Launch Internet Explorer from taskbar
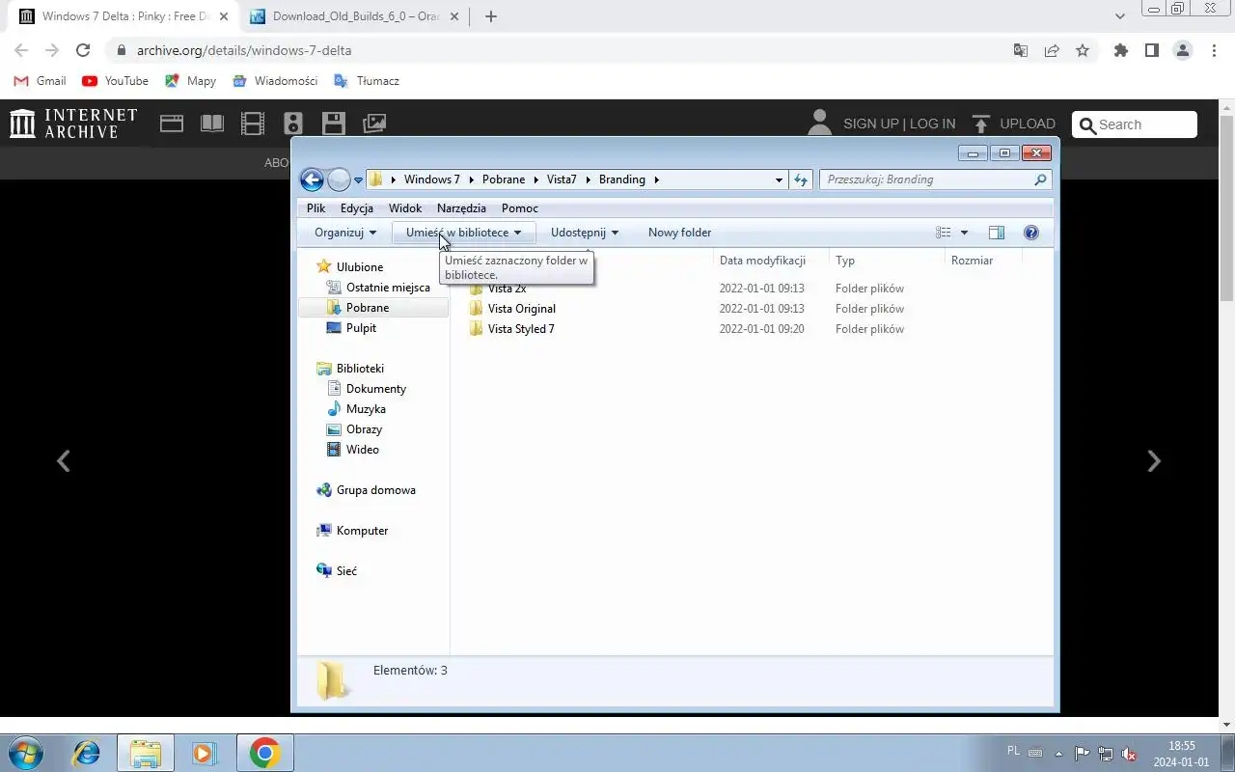 87,753
